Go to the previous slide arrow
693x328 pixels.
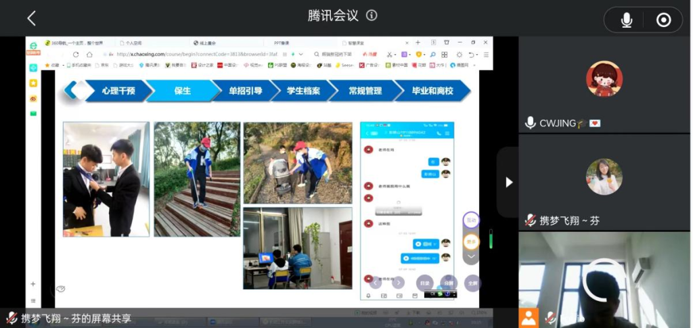coord(376,283)
